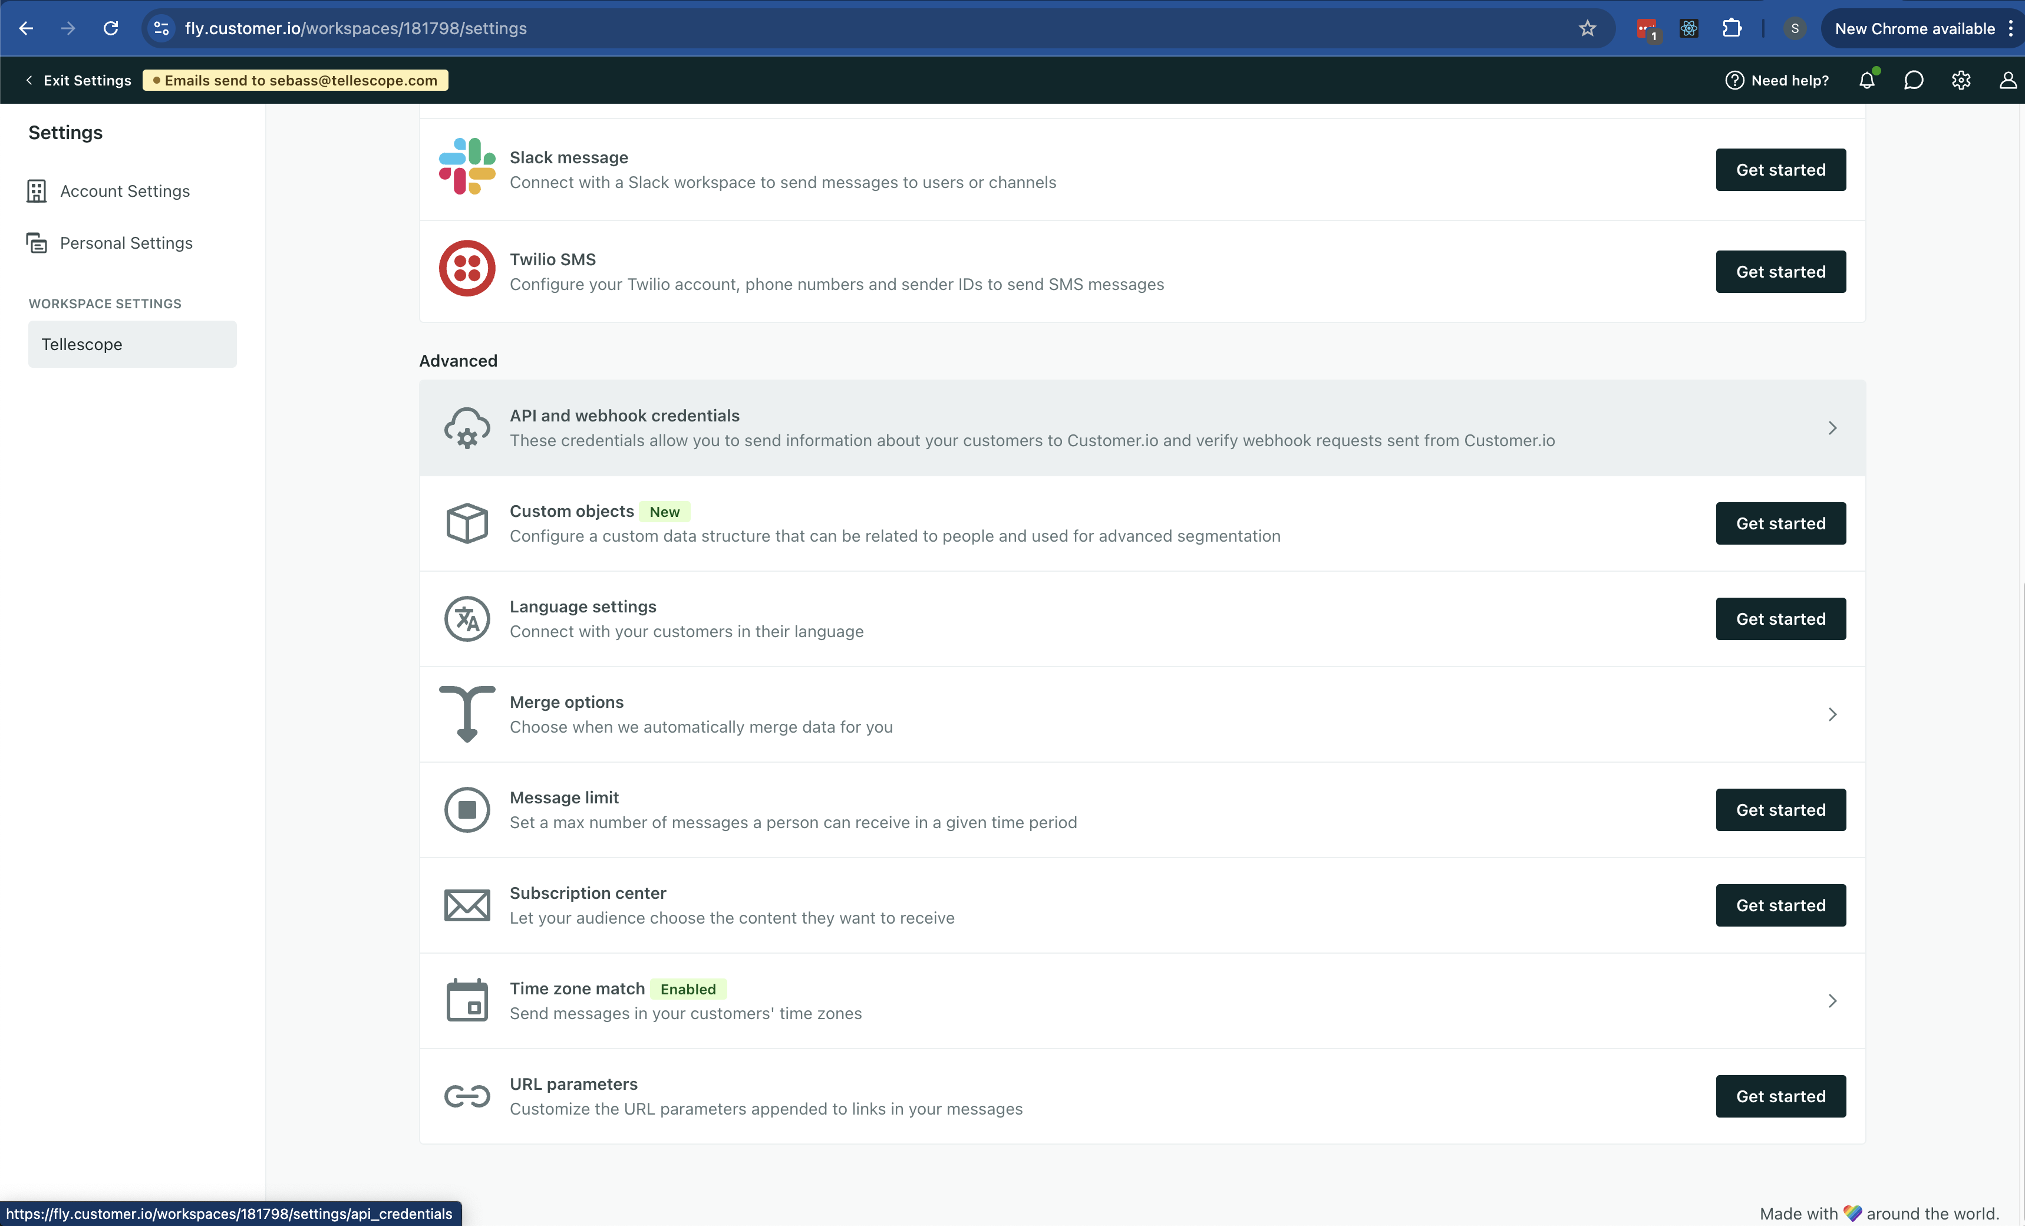Expand Merge options chevron
The height and width of the screenshot is (1226, 2025).
(1833, 714)
